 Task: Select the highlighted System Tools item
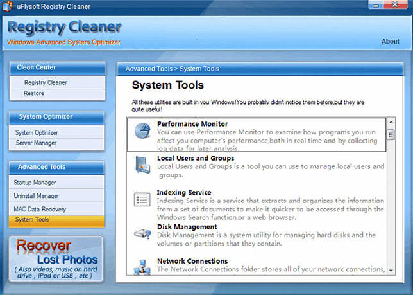[56, 221]
